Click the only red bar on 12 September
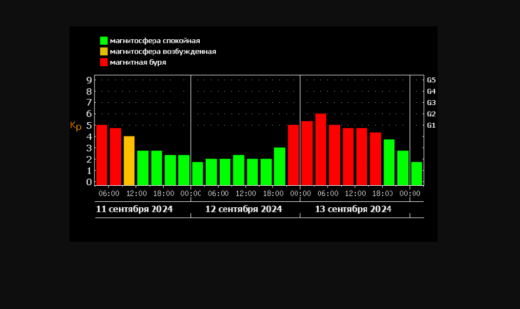 tap(293, 155)
